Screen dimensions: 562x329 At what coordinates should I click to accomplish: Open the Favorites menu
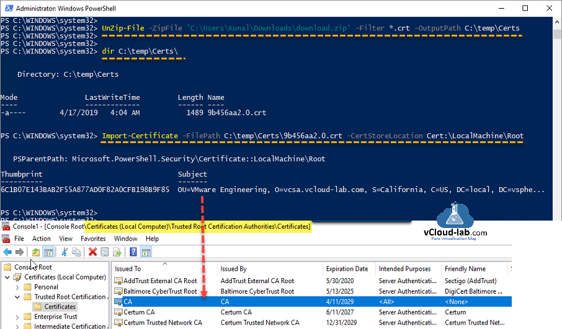[93, 239]
